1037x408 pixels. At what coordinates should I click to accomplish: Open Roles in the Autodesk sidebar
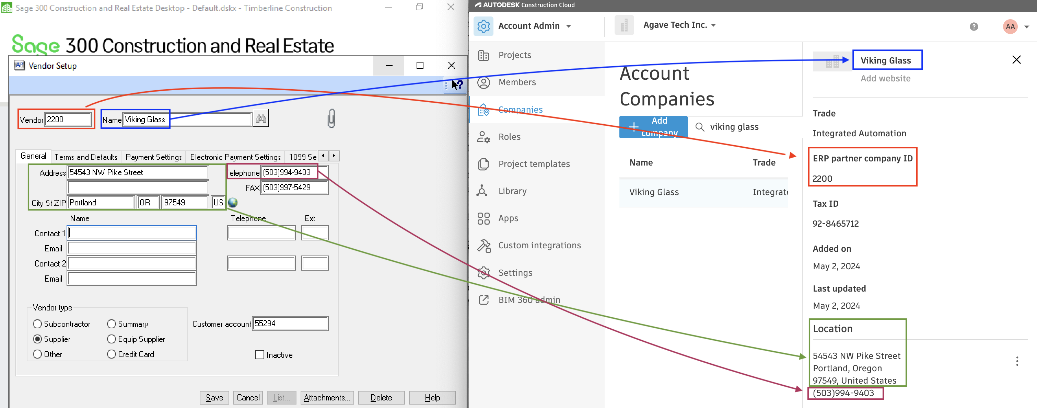[x=509, y=137]
